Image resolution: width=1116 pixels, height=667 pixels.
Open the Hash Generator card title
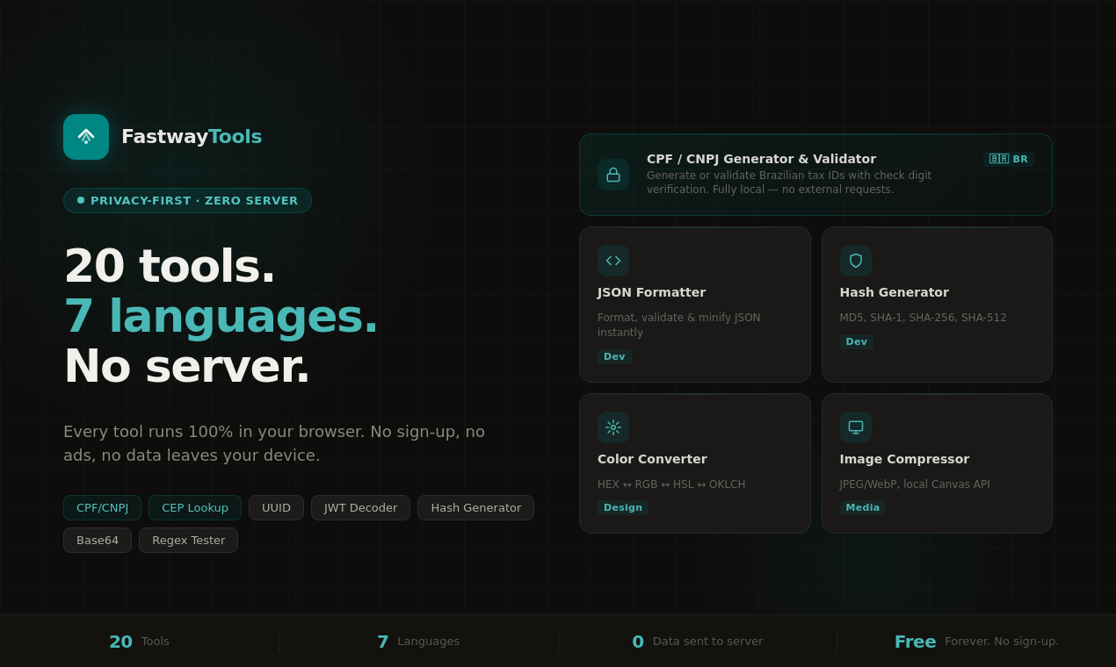(894, 292)
